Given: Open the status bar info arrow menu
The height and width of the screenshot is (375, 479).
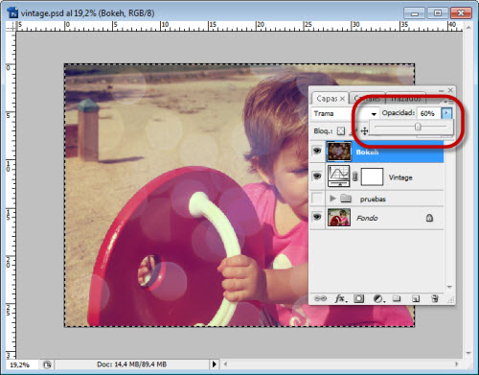Looking at the screenshot, I should [x=214, y=364].
